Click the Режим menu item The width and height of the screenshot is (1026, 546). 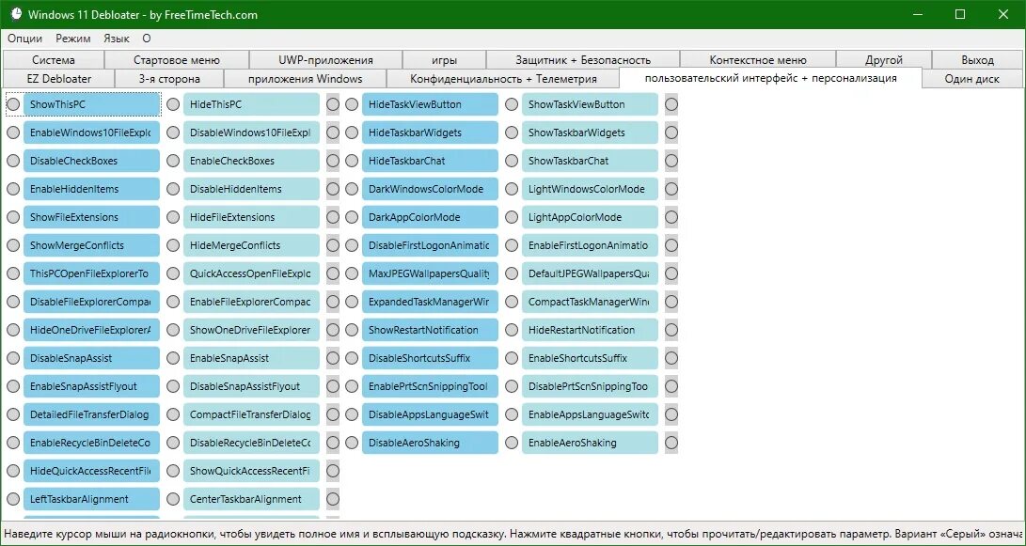(72, 39)
